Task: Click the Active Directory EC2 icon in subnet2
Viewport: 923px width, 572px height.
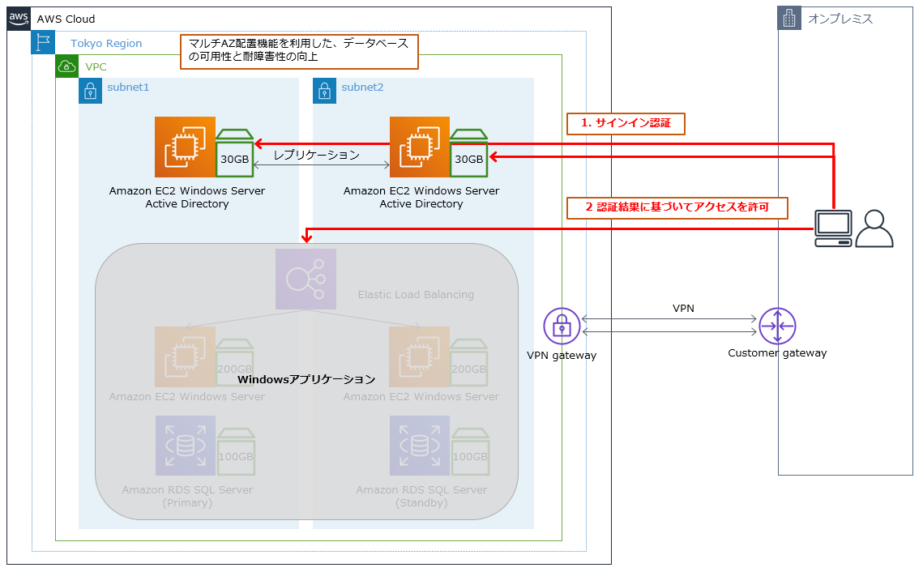Action: 419,147
